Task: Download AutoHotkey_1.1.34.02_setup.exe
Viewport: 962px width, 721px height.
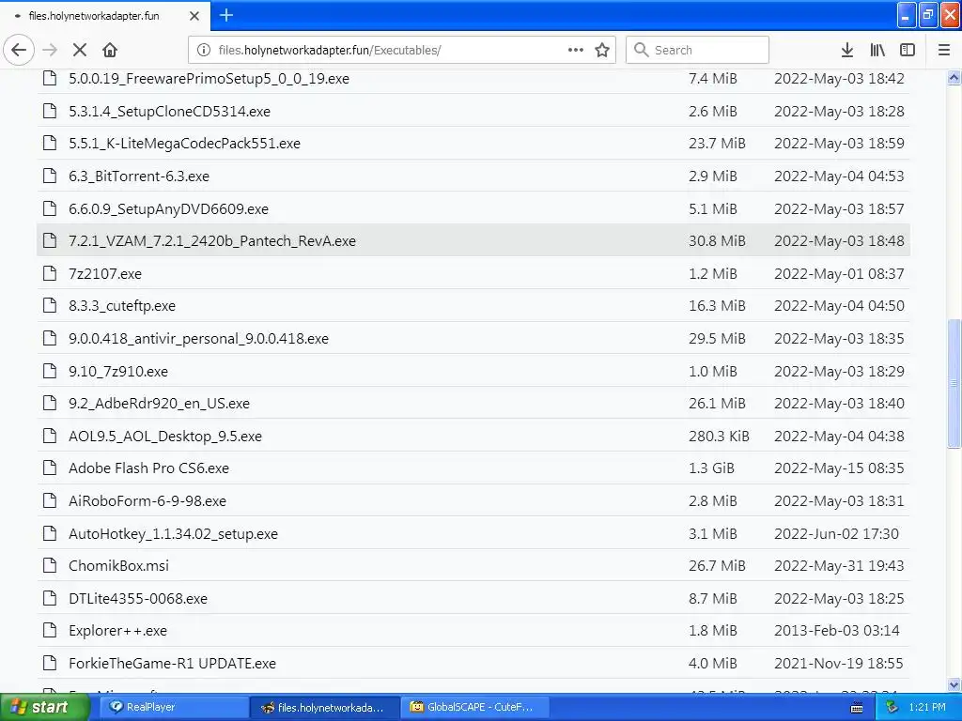Action: 173,533
